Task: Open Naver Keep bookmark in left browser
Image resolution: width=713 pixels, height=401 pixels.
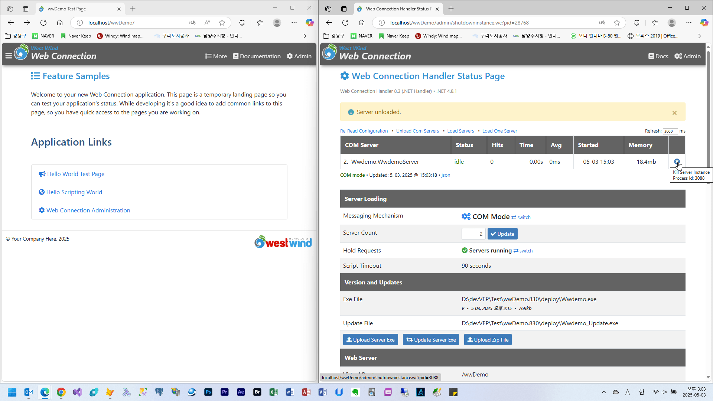Action: pyautogui.click(x=76, y=36)
